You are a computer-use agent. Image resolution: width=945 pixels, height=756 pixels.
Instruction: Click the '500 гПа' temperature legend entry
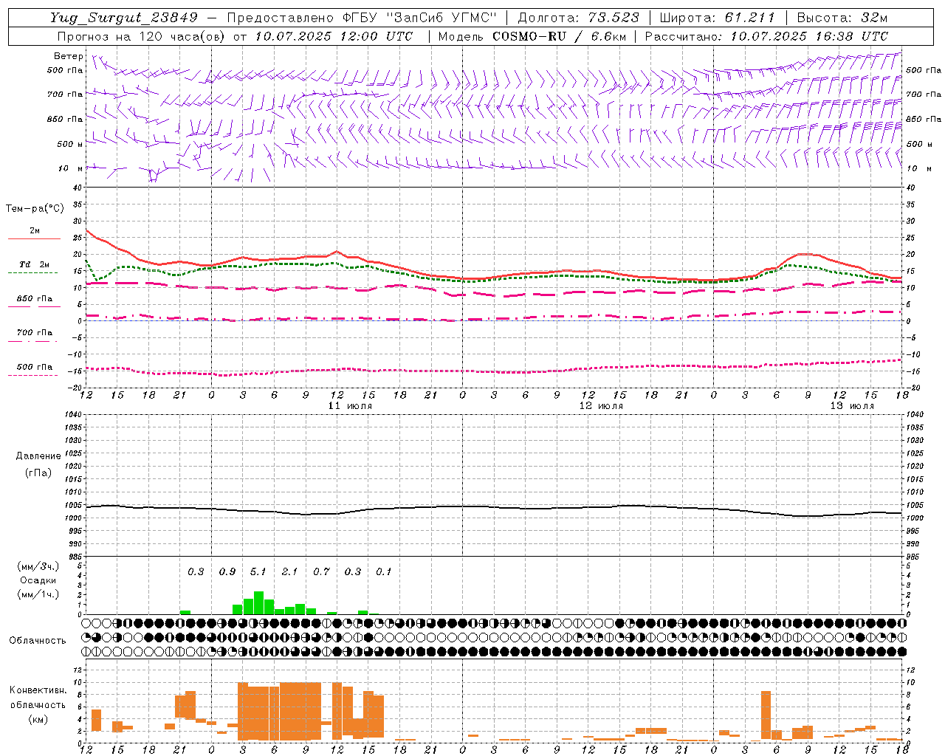tap(35, 367)
